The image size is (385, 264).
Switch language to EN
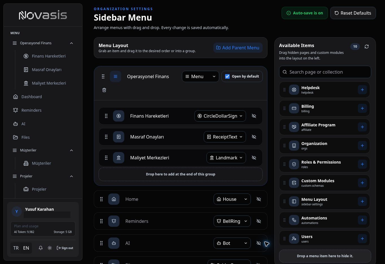pyautogui.click(x=26, y=248)
